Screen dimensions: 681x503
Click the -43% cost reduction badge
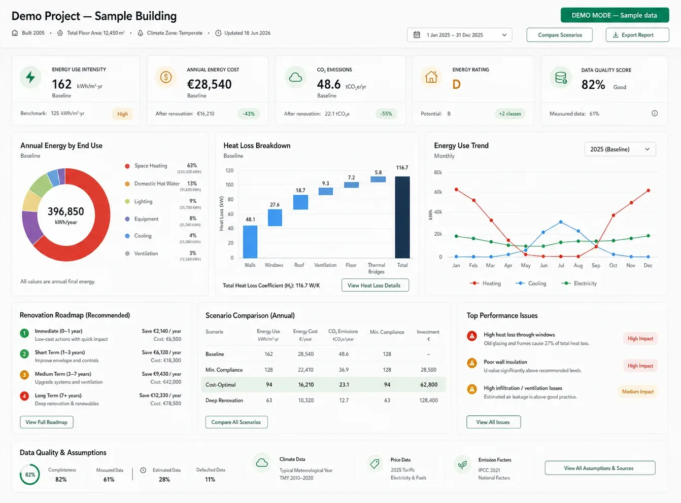click(x=249, y=114)
